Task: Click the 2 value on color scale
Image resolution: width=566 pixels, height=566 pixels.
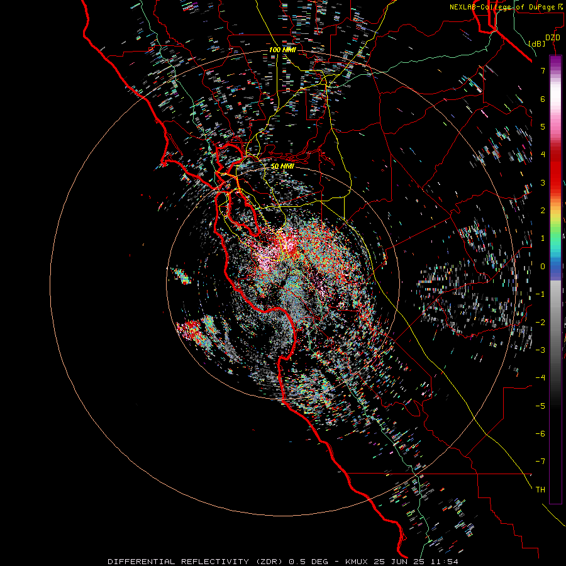Action: (543, 211)
